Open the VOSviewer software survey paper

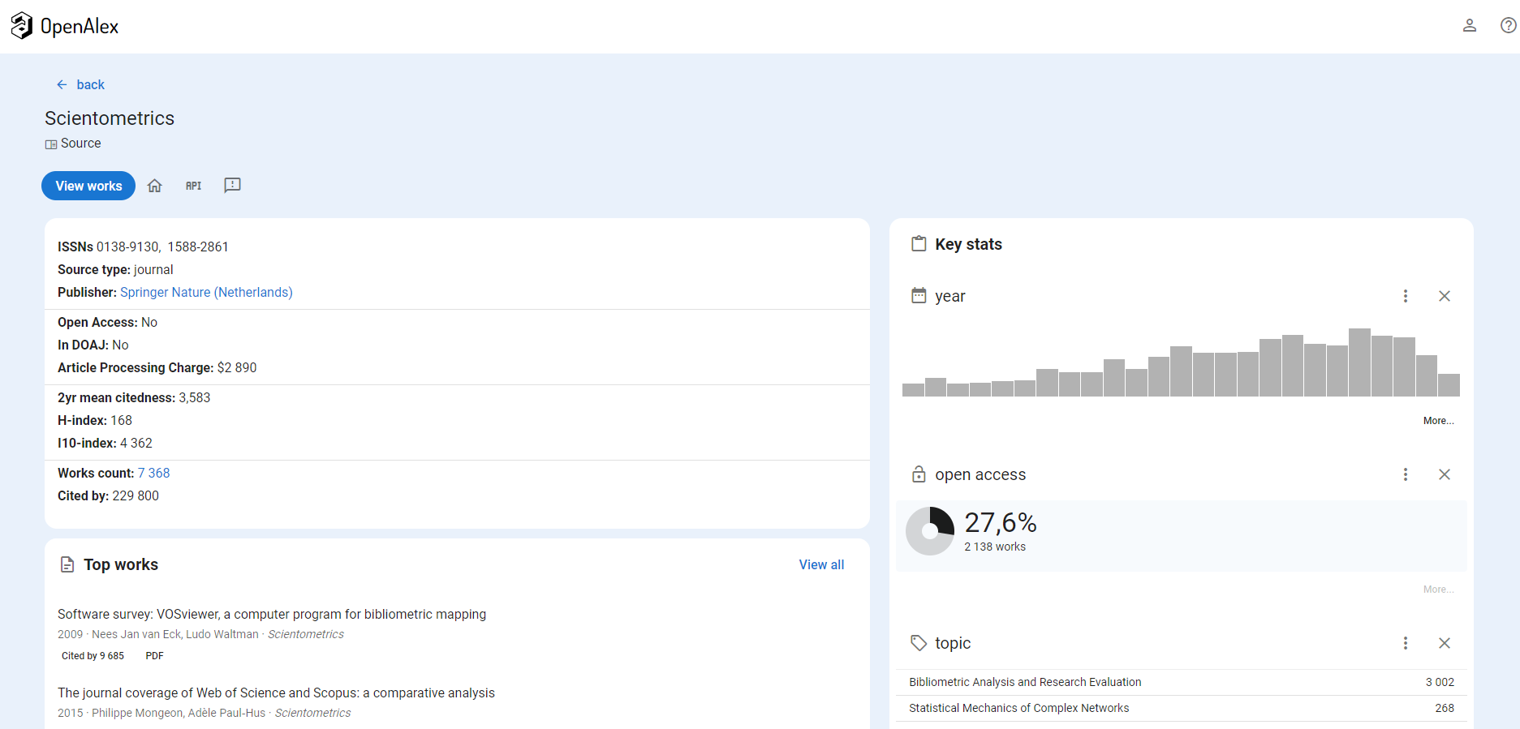tap(272, 614)
